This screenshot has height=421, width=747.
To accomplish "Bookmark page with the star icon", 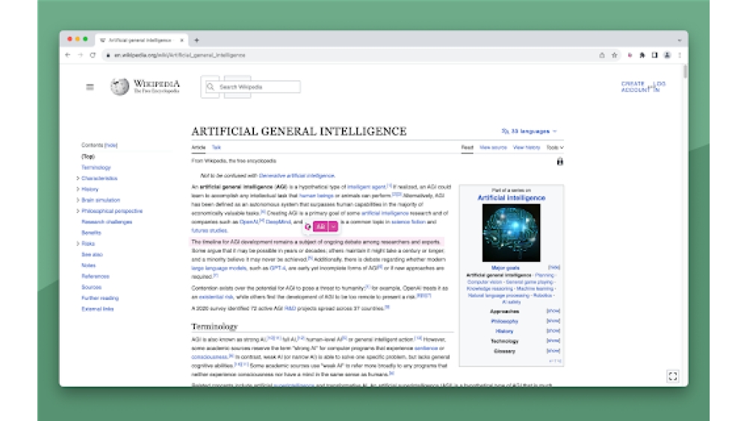I will pos(615,55).
